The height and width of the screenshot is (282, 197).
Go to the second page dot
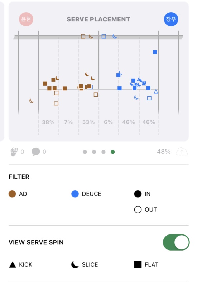click(x=94, y=152)
